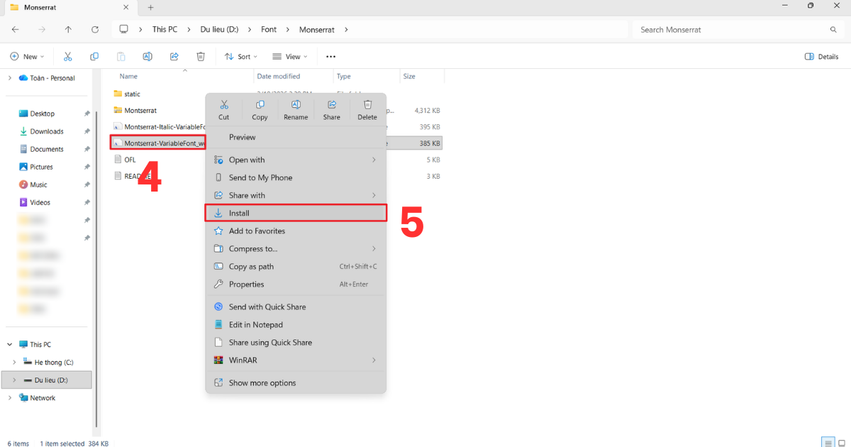Click the Delete icon in the context menu

coord(367,104)
